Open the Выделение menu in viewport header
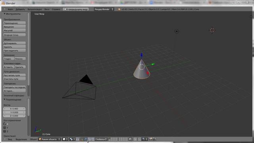This screenshot has height=143, width=254. tap(21, 139)
